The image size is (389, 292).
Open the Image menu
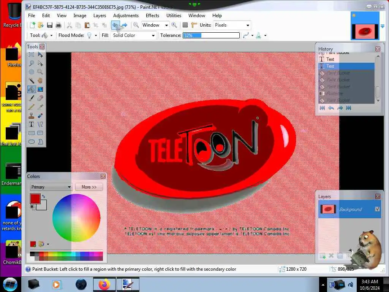pyautogui.click(x=80, y=15)
